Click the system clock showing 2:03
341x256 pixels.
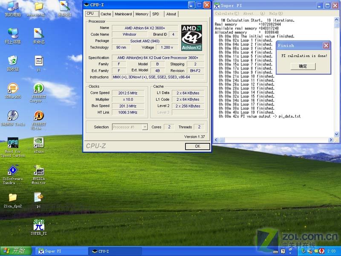[x=332, y=251]
